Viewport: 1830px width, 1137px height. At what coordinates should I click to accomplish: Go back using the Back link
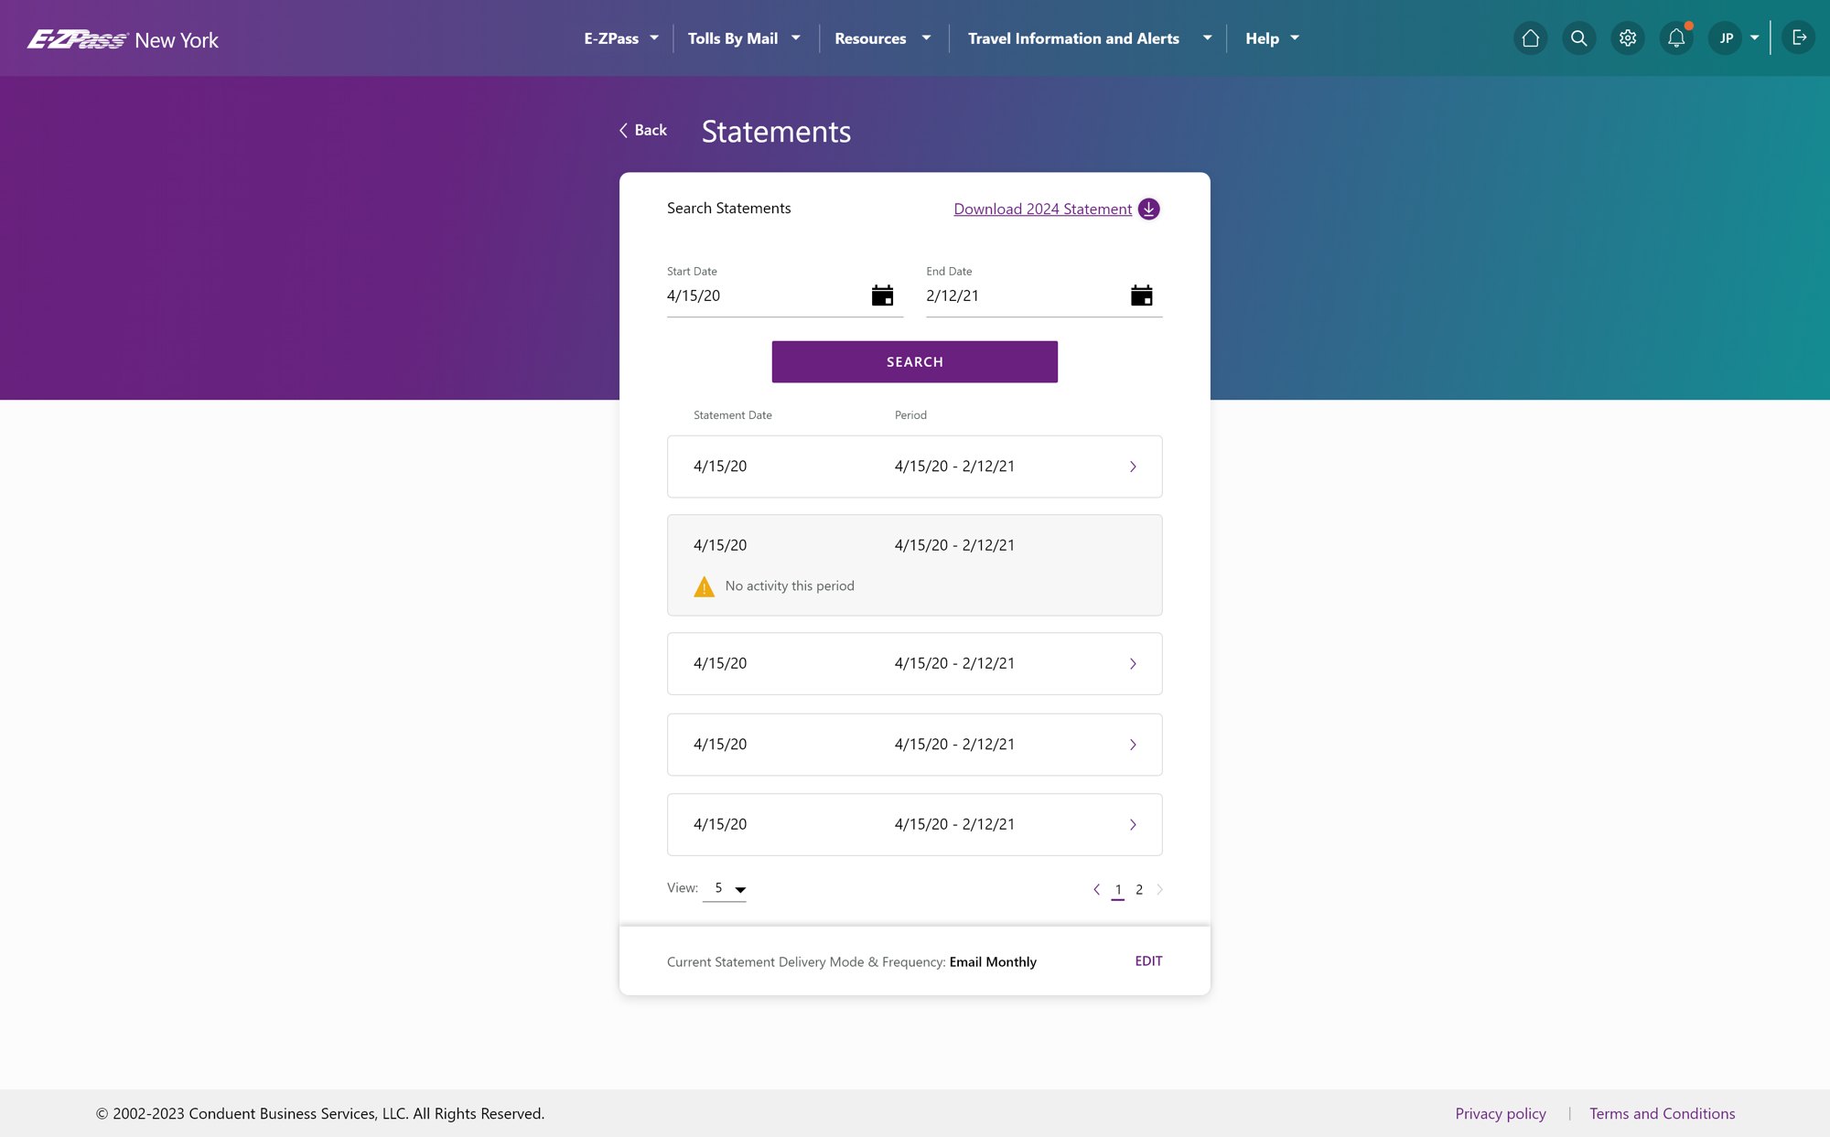[x=643, y=130]
